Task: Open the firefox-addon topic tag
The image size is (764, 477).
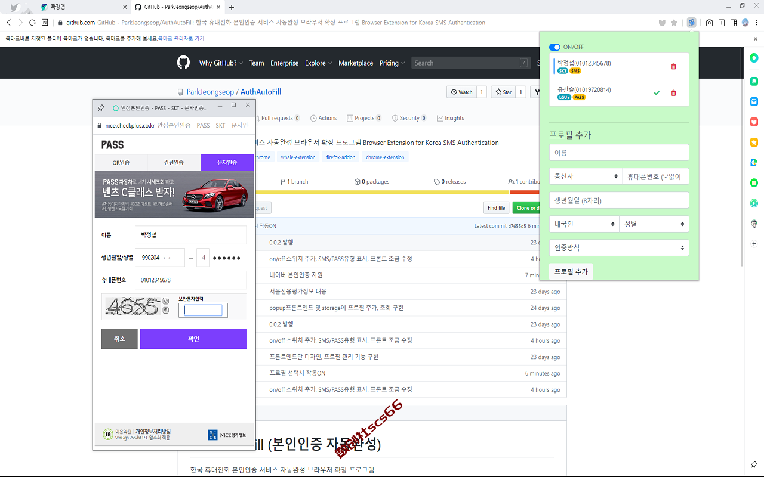Action: point(341,157)
